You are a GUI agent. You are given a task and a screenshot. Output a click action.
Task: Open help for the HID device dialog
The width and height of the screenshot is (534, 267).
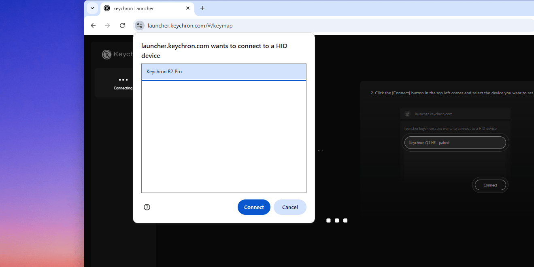pos(147,207)
